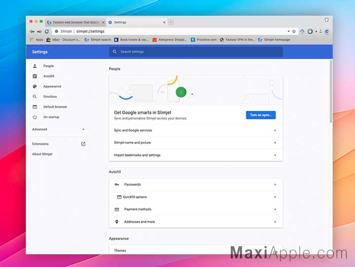Open Extensions via the external-link icon
The height and width of the screenshot is (267, 355).
(83, 144)
